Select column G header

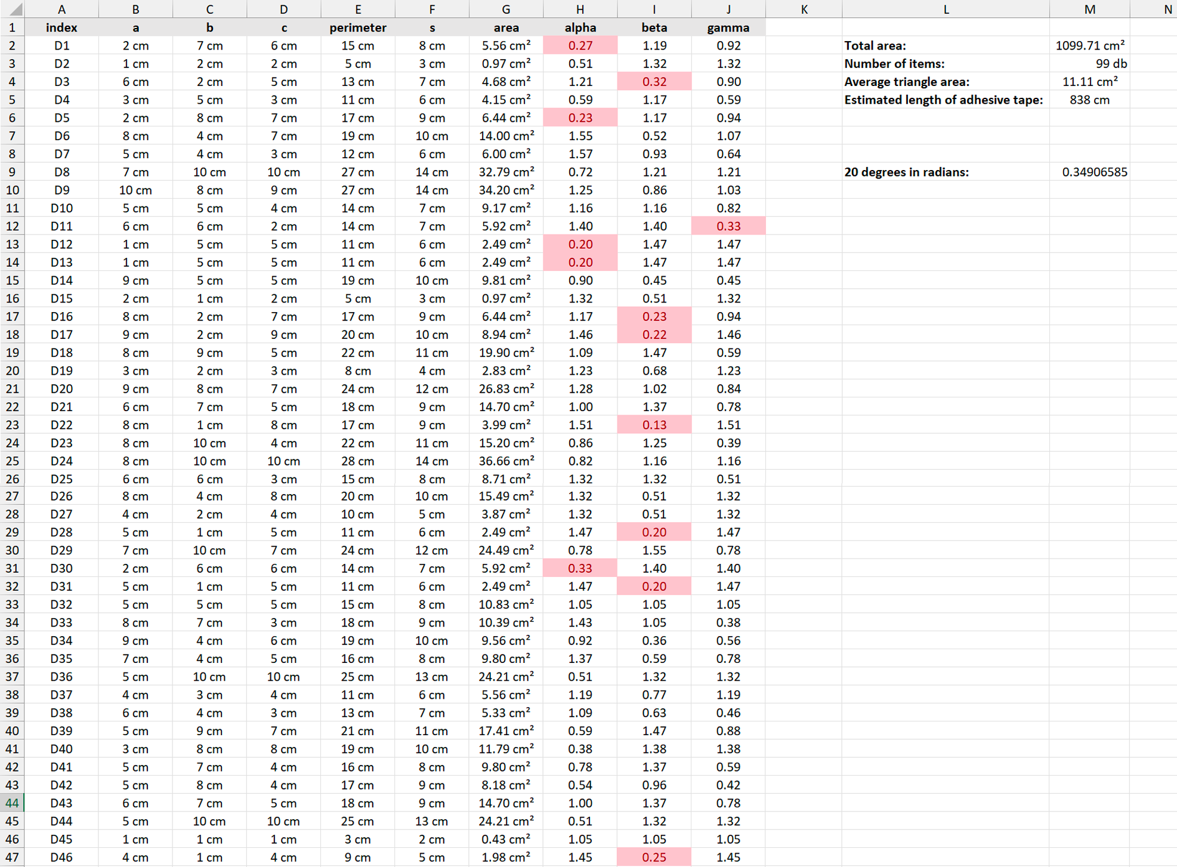pos(506,9)
